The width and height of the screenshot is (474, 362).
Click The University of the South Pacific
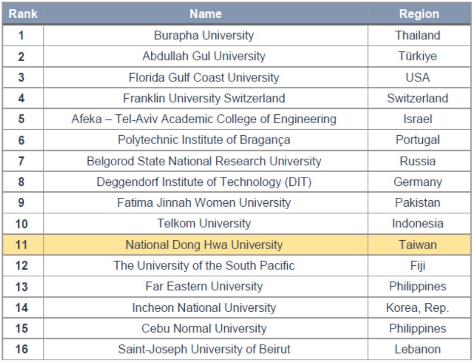coord(204,266)
